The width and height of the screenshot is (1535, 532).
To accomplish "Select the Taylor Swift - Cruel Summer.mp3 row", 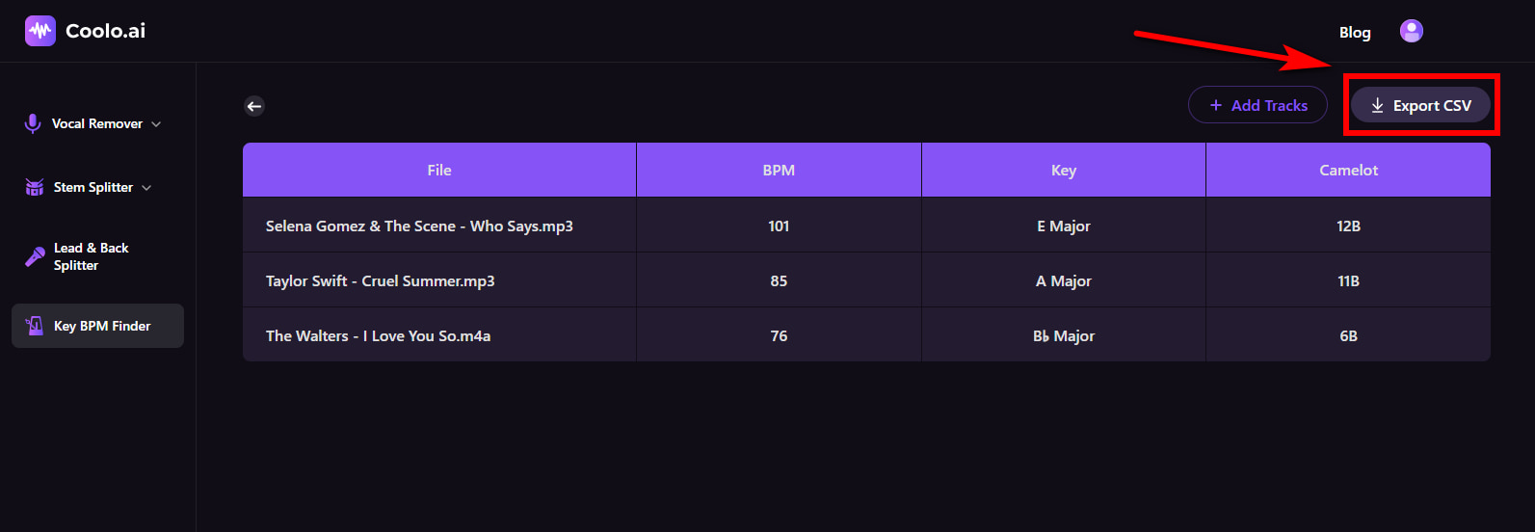I will click(x=380, y=281).
